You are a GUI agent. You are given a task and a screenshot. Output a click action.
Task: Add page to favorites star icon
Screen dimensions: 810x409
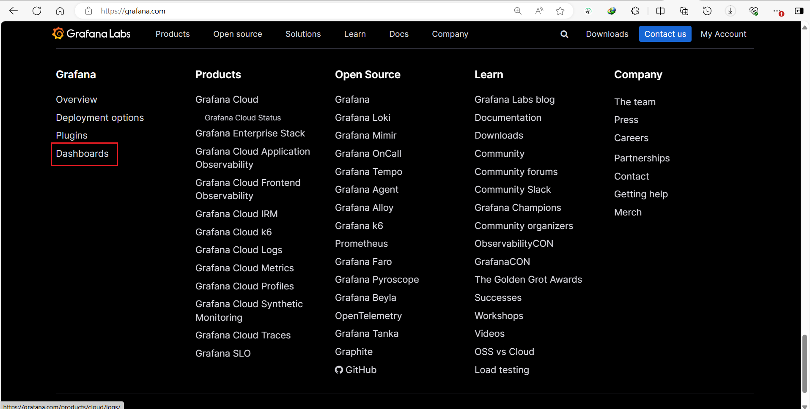click(560, 11)
